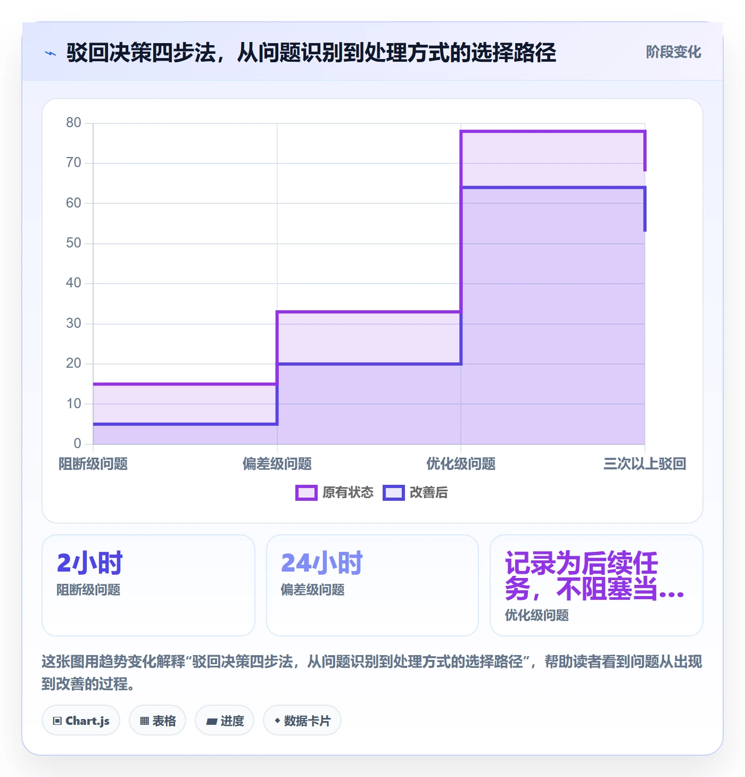
Task: Open the 2小时 阻断级问题 card
Action: (148, 585)
